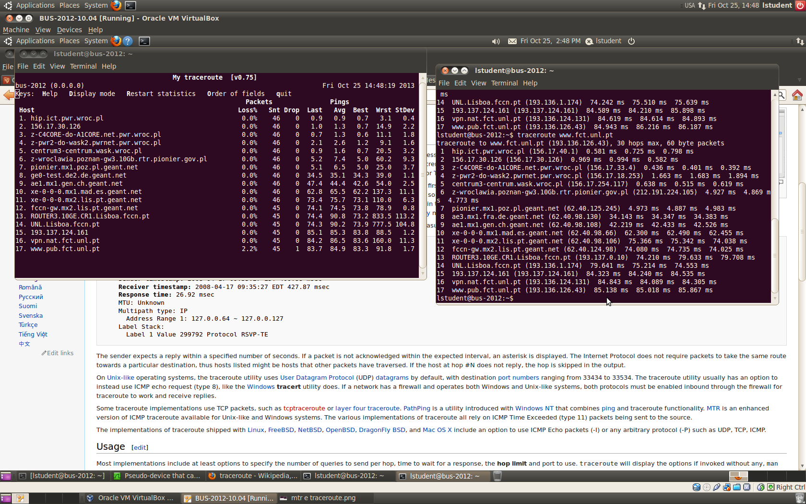The width and height of the screenshot is (806, 504).
Task: Click the tcptraceroute red link
Action: click(304, 408)
